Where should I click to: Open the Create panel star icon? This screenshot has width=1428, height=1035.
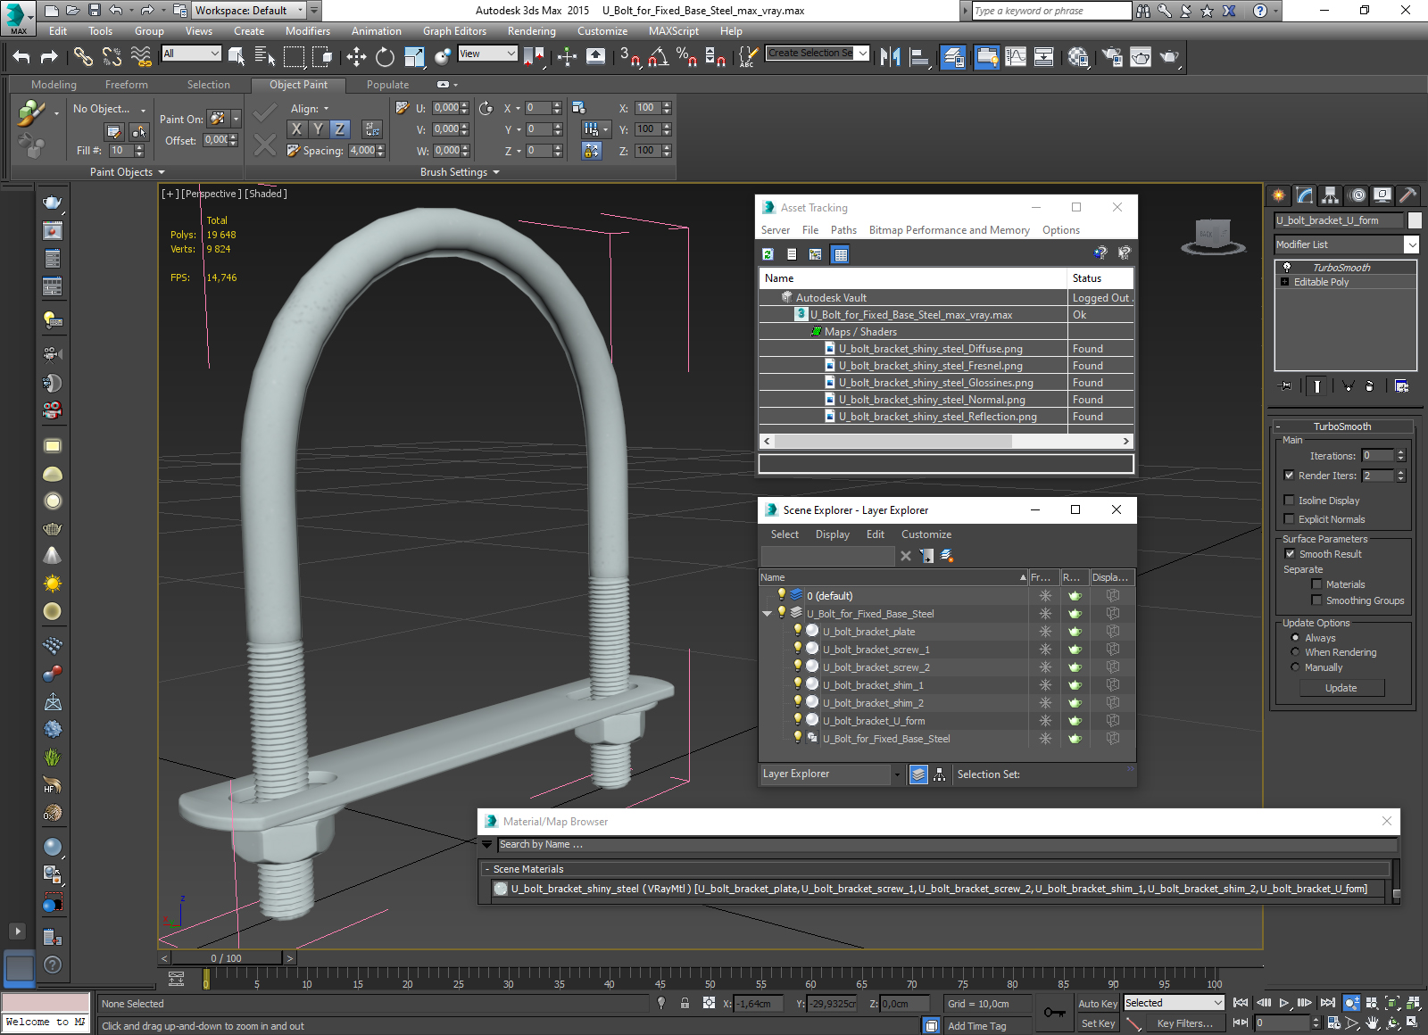[x=1279, y=195]
